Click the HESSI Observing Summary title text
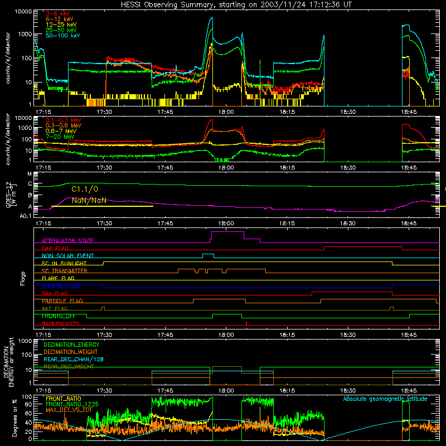The image size is (446, 446). 236,5
